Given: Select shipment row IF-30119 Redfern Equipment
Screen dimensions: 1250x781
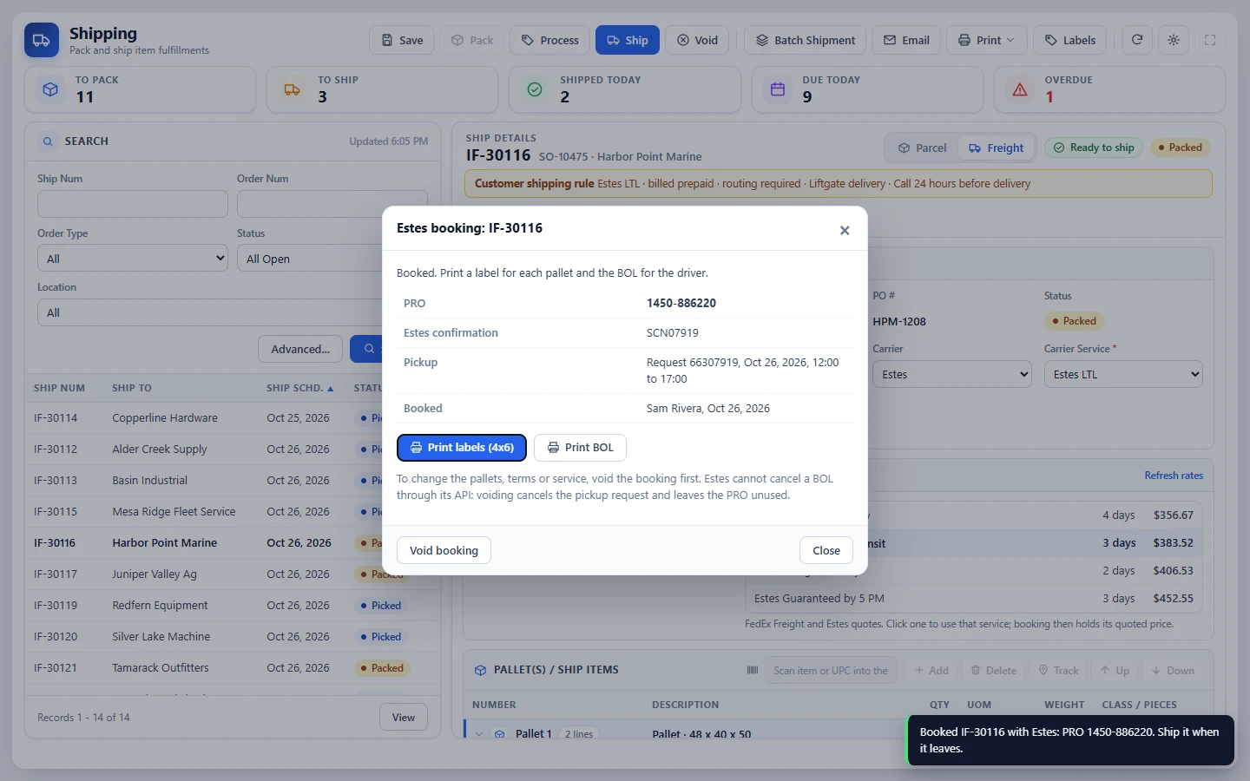Looking at the screenshot, I should click(233, 606).
